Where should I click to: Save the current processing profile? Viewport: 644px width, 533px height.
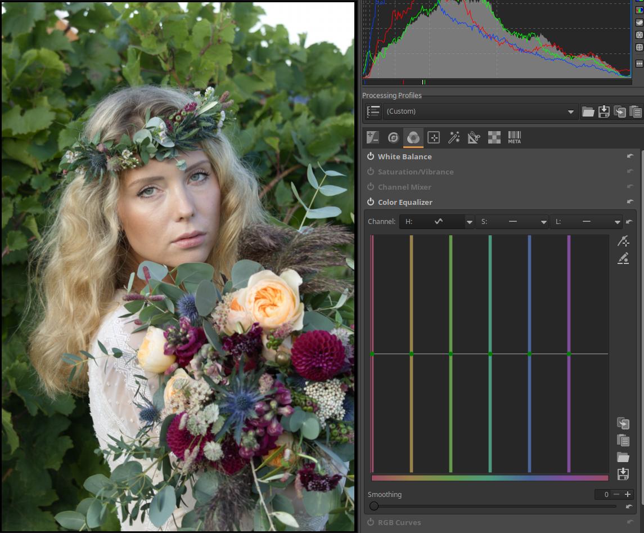pyautogui.click(x=604, y=111)
